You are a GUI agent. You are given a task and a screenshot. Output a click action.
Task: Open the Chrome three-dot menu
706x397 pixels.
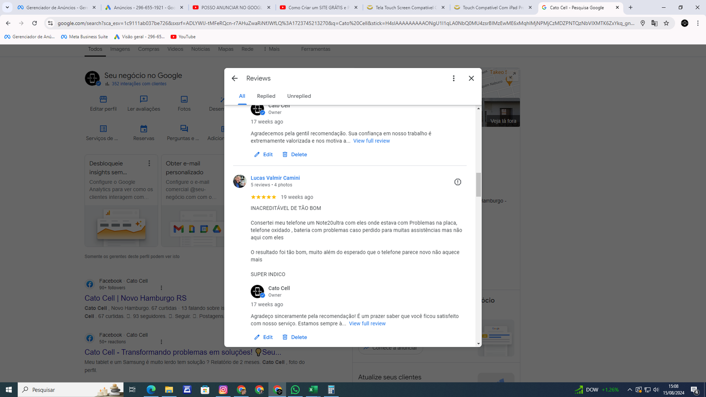(698, 23)
